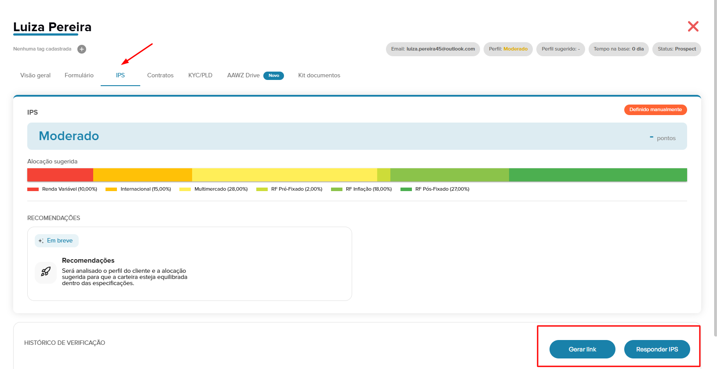
Task: Close the Luiza Pereira panel with red X
Action: pyautogui.click(x=693, y=26)
